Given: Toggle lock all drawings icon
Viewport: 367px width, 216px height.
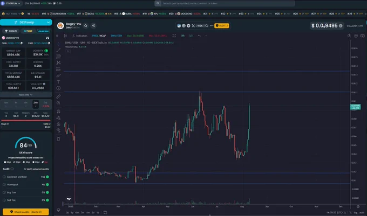Looking at the screenshot, I should [x=58, y=124].
